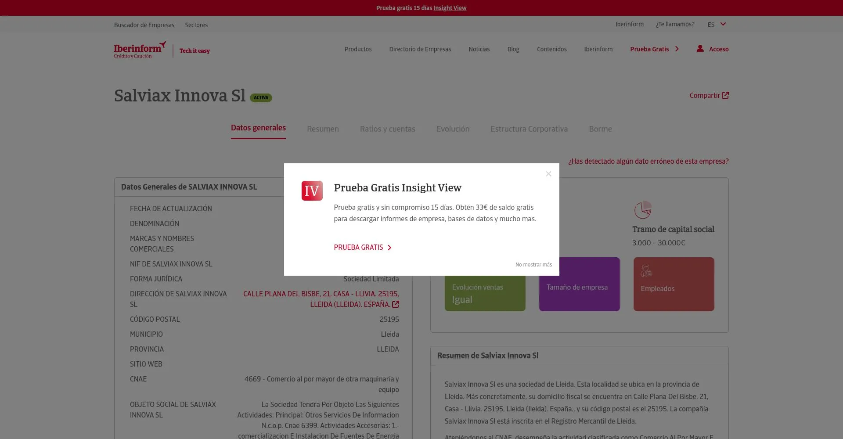Switch to the Datos generales tab
The height and width of the screenshot is (439, 843).
(x=258, y=128)
